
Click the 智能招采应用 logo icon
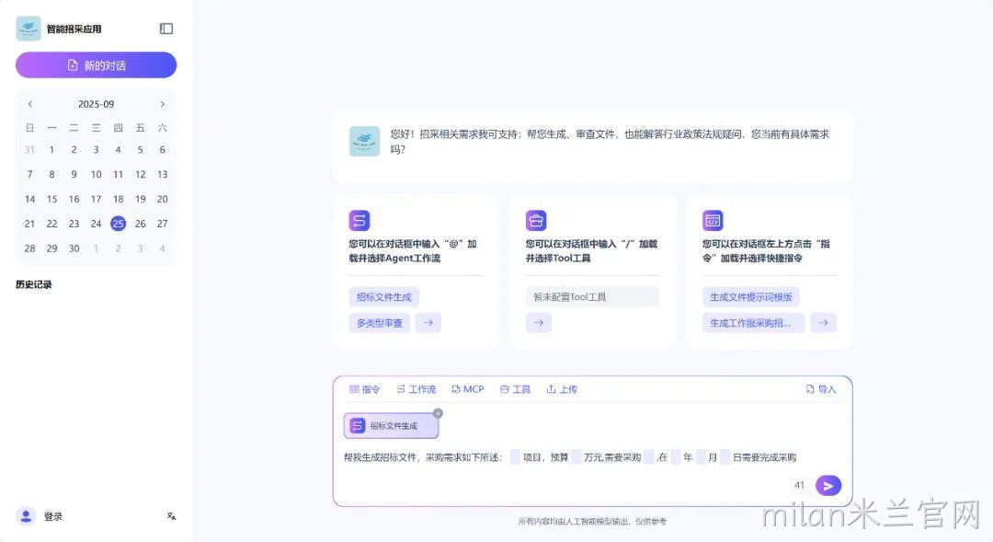coord(29,29)
